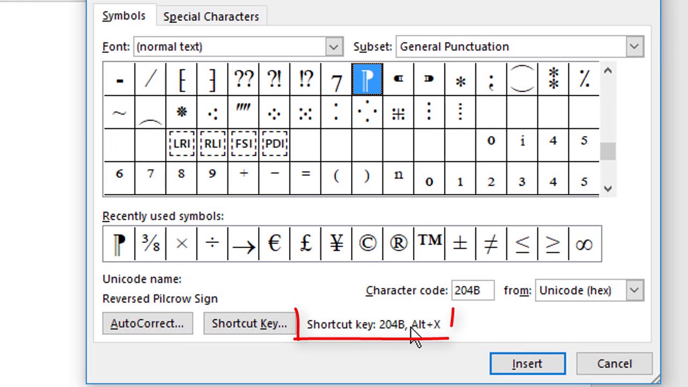Pick the less-than-or-equal ≤ recent symbol
The width and height of the screenshot is (688, 387).
pyautogui.click(x=522, y=244)
